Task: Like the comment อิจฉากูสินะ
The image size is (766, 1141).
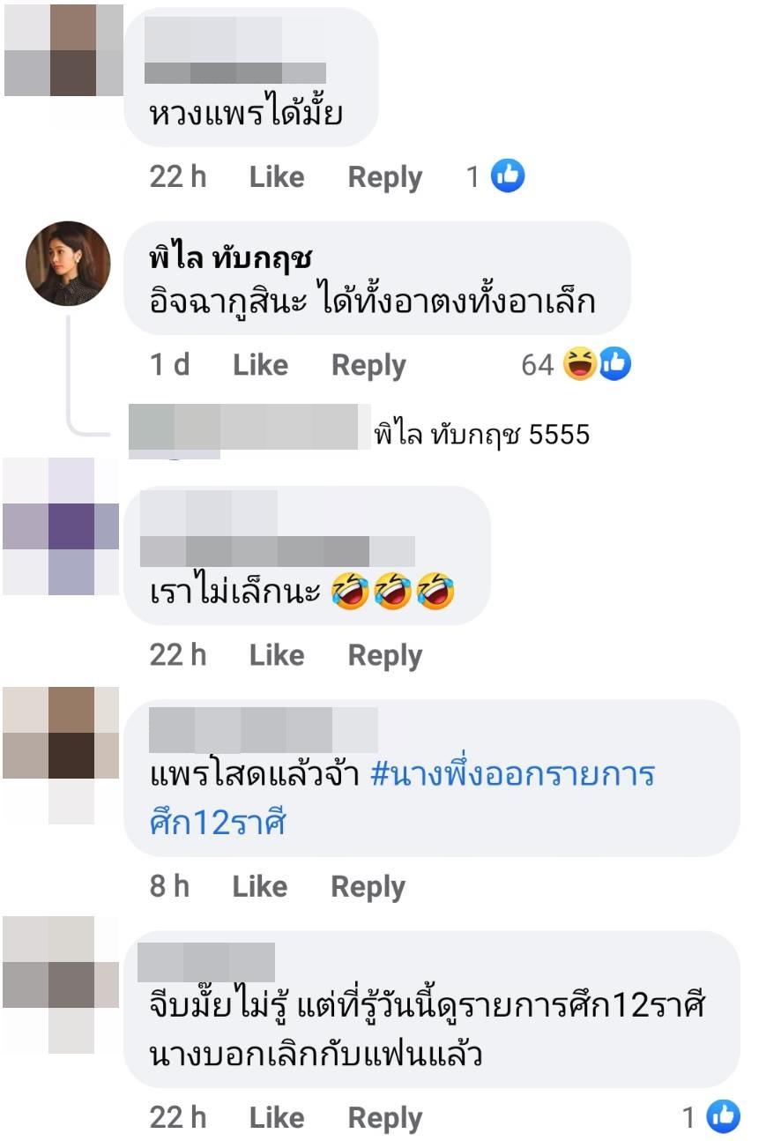Action: tap(260, 365)
